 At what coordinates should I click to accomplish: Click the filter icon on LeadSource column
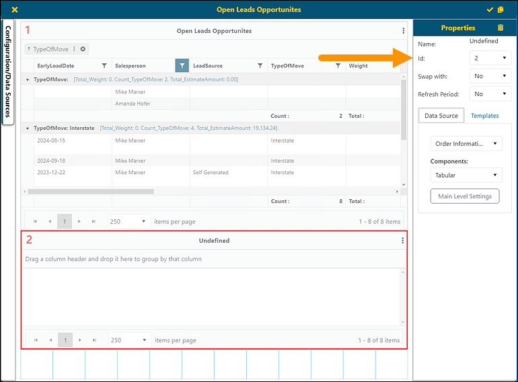point(260,66)
